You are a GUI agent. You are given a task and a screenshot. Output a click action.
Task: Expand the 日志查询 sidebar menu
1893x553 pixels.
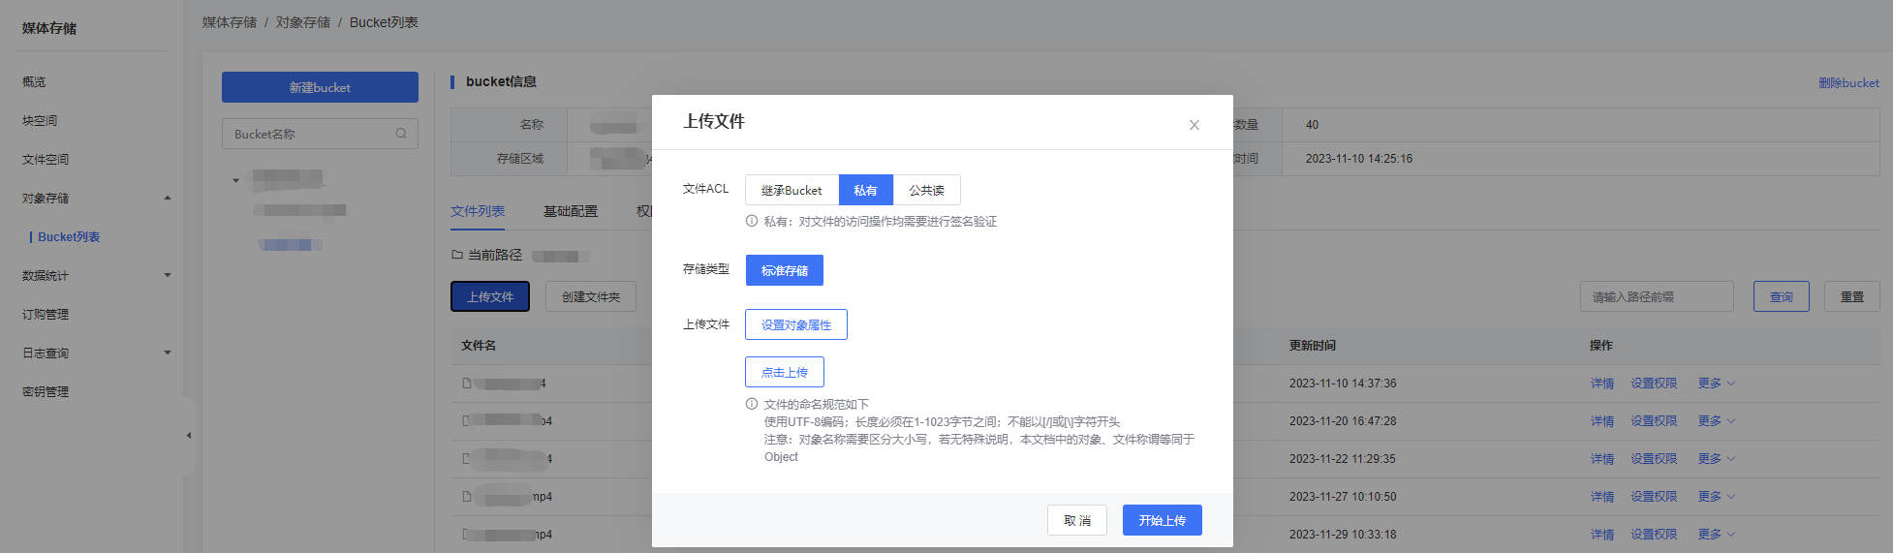click(x=168, y=353)
